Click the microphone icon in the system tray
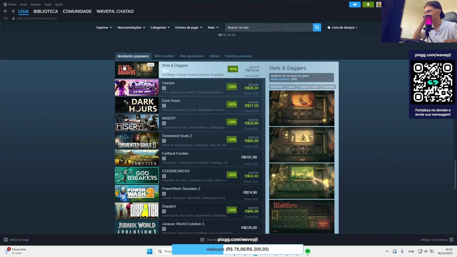The image size is (457, 257). 402,251
